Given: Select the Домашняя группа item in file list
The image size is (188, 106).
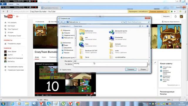Looking at the screenshot, I should tap(118, 32).
